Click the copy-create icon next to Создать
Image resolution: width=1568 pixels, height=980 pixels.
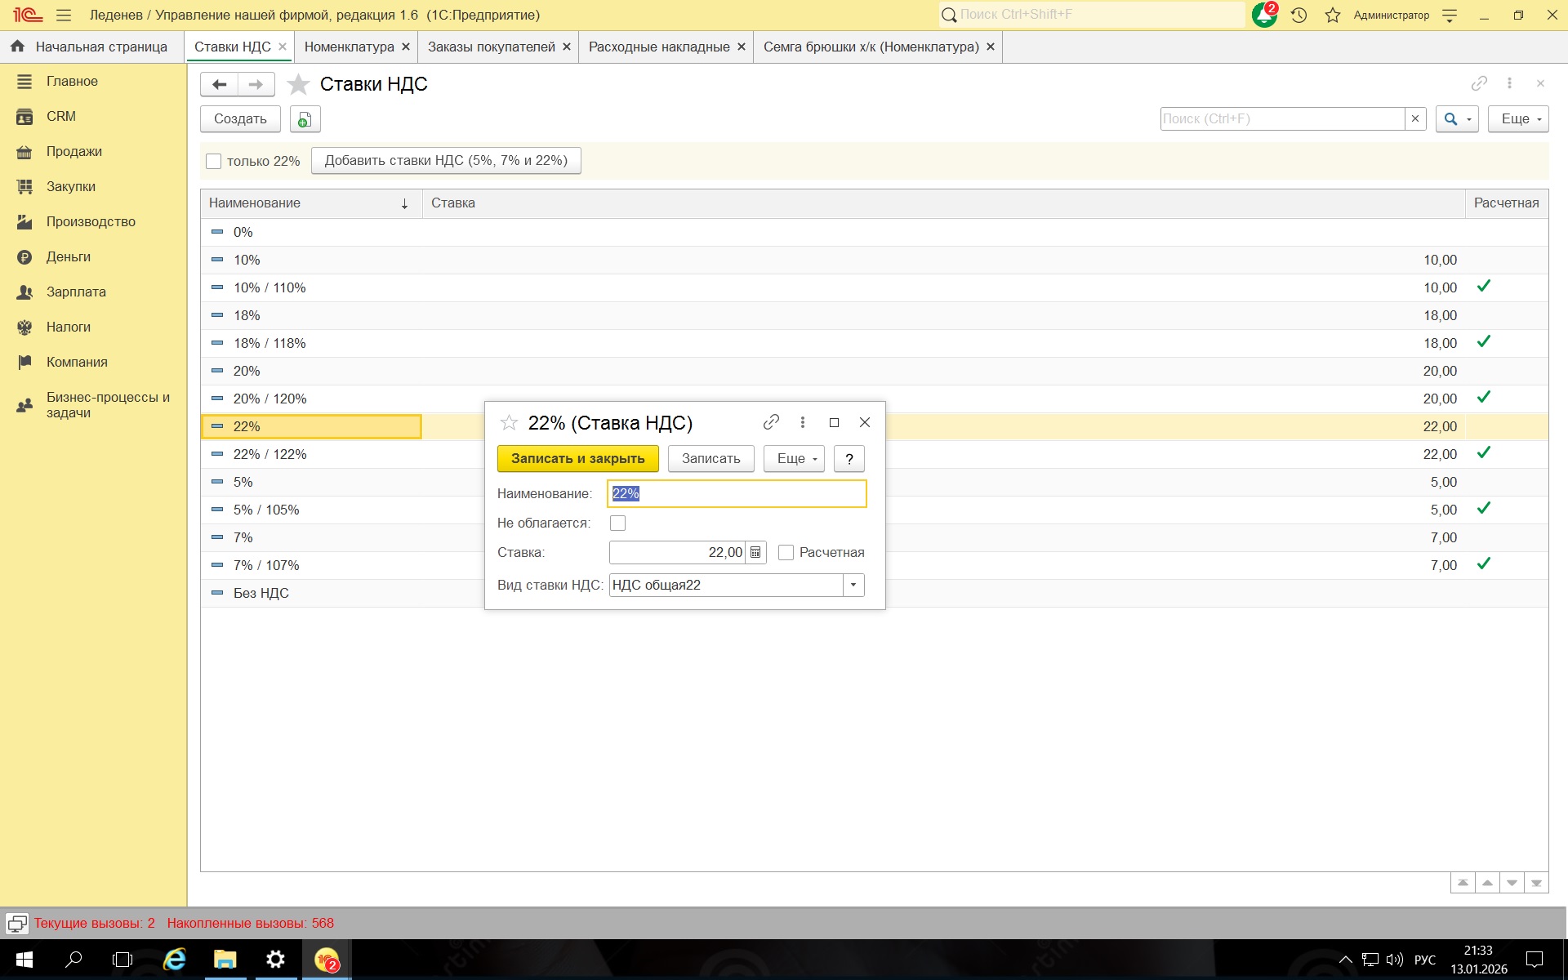click(x=305, y=119)
